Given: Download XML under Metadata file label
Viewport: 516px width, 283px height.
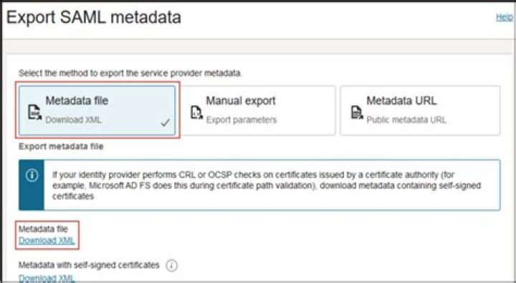Looking at the screenshot, I should click(47, 241).
